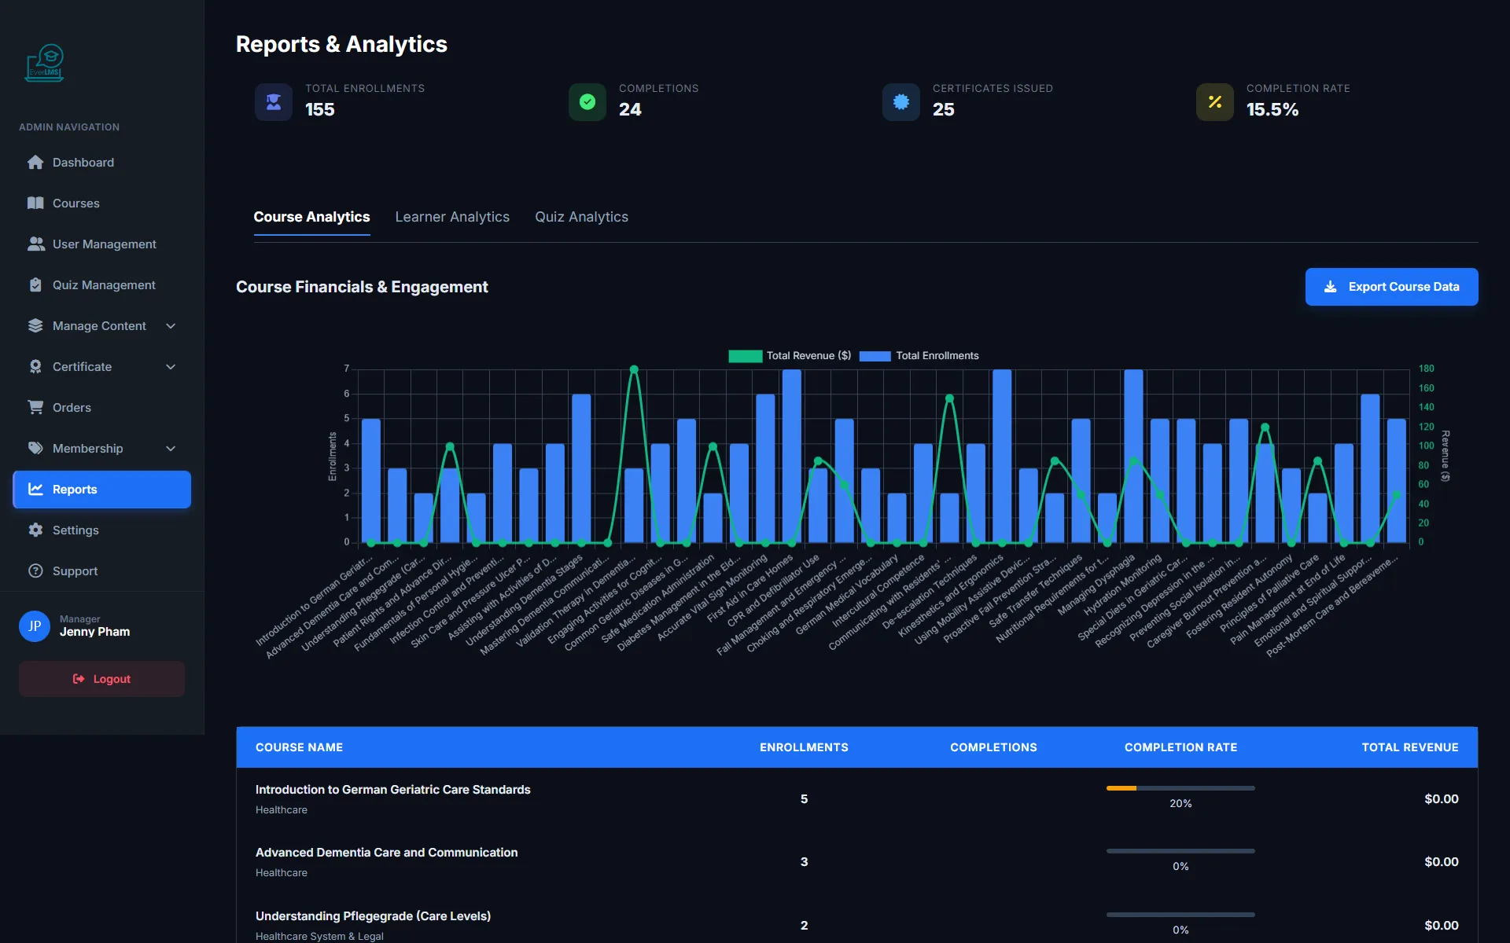Click the Reports chart line icon

[35, 489]
